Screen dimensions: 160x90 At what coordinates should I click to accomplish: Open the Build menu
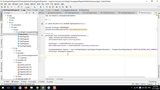pyautogui.click(x=39, y=4)
